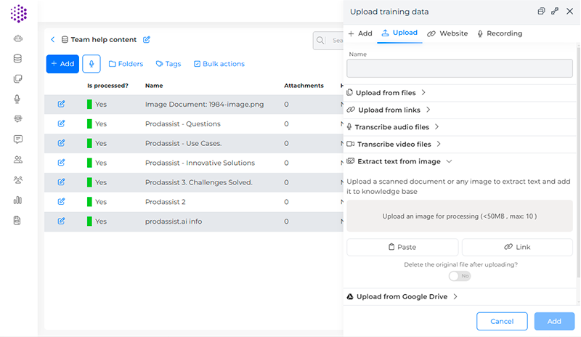Screen dimensions: 581x337
Task: Click the edit icon next to Team help content
Action: click(147, 40)
